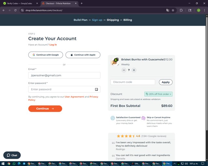Open the User Agreement link

tap(74, 97)
